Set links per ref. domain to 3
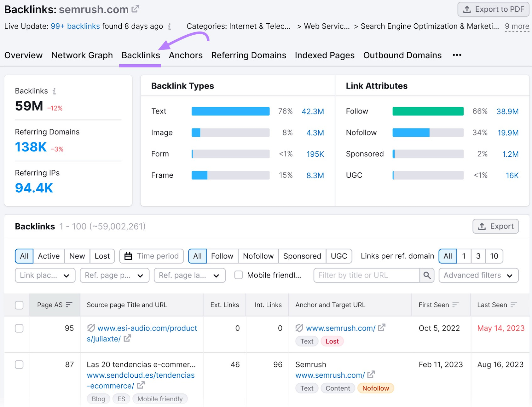This screenshot has height=407, width=532. [x=478, y=256]
